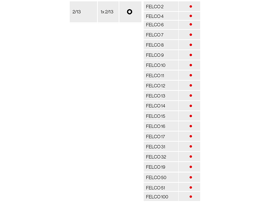
Task: Select the red dot next to FELCO 15
Action: (x=191, y=116)
